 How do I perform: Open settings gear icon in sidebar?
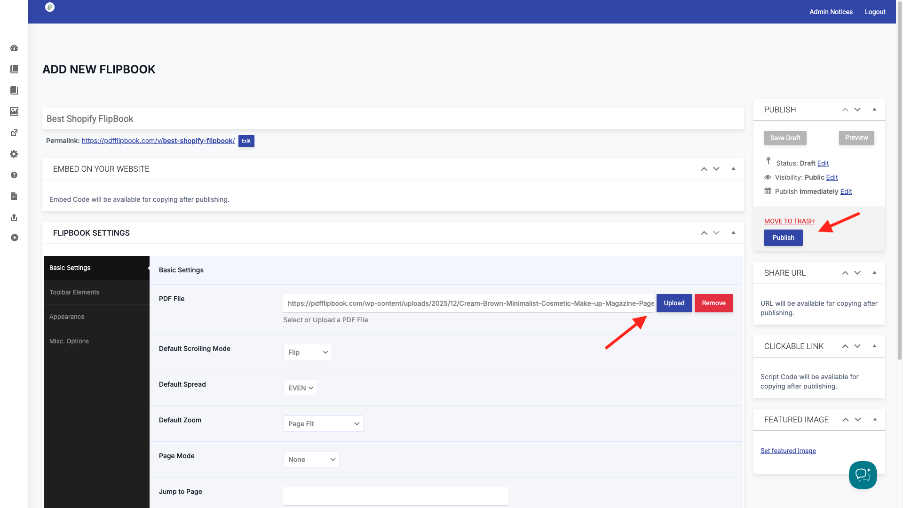14,154
